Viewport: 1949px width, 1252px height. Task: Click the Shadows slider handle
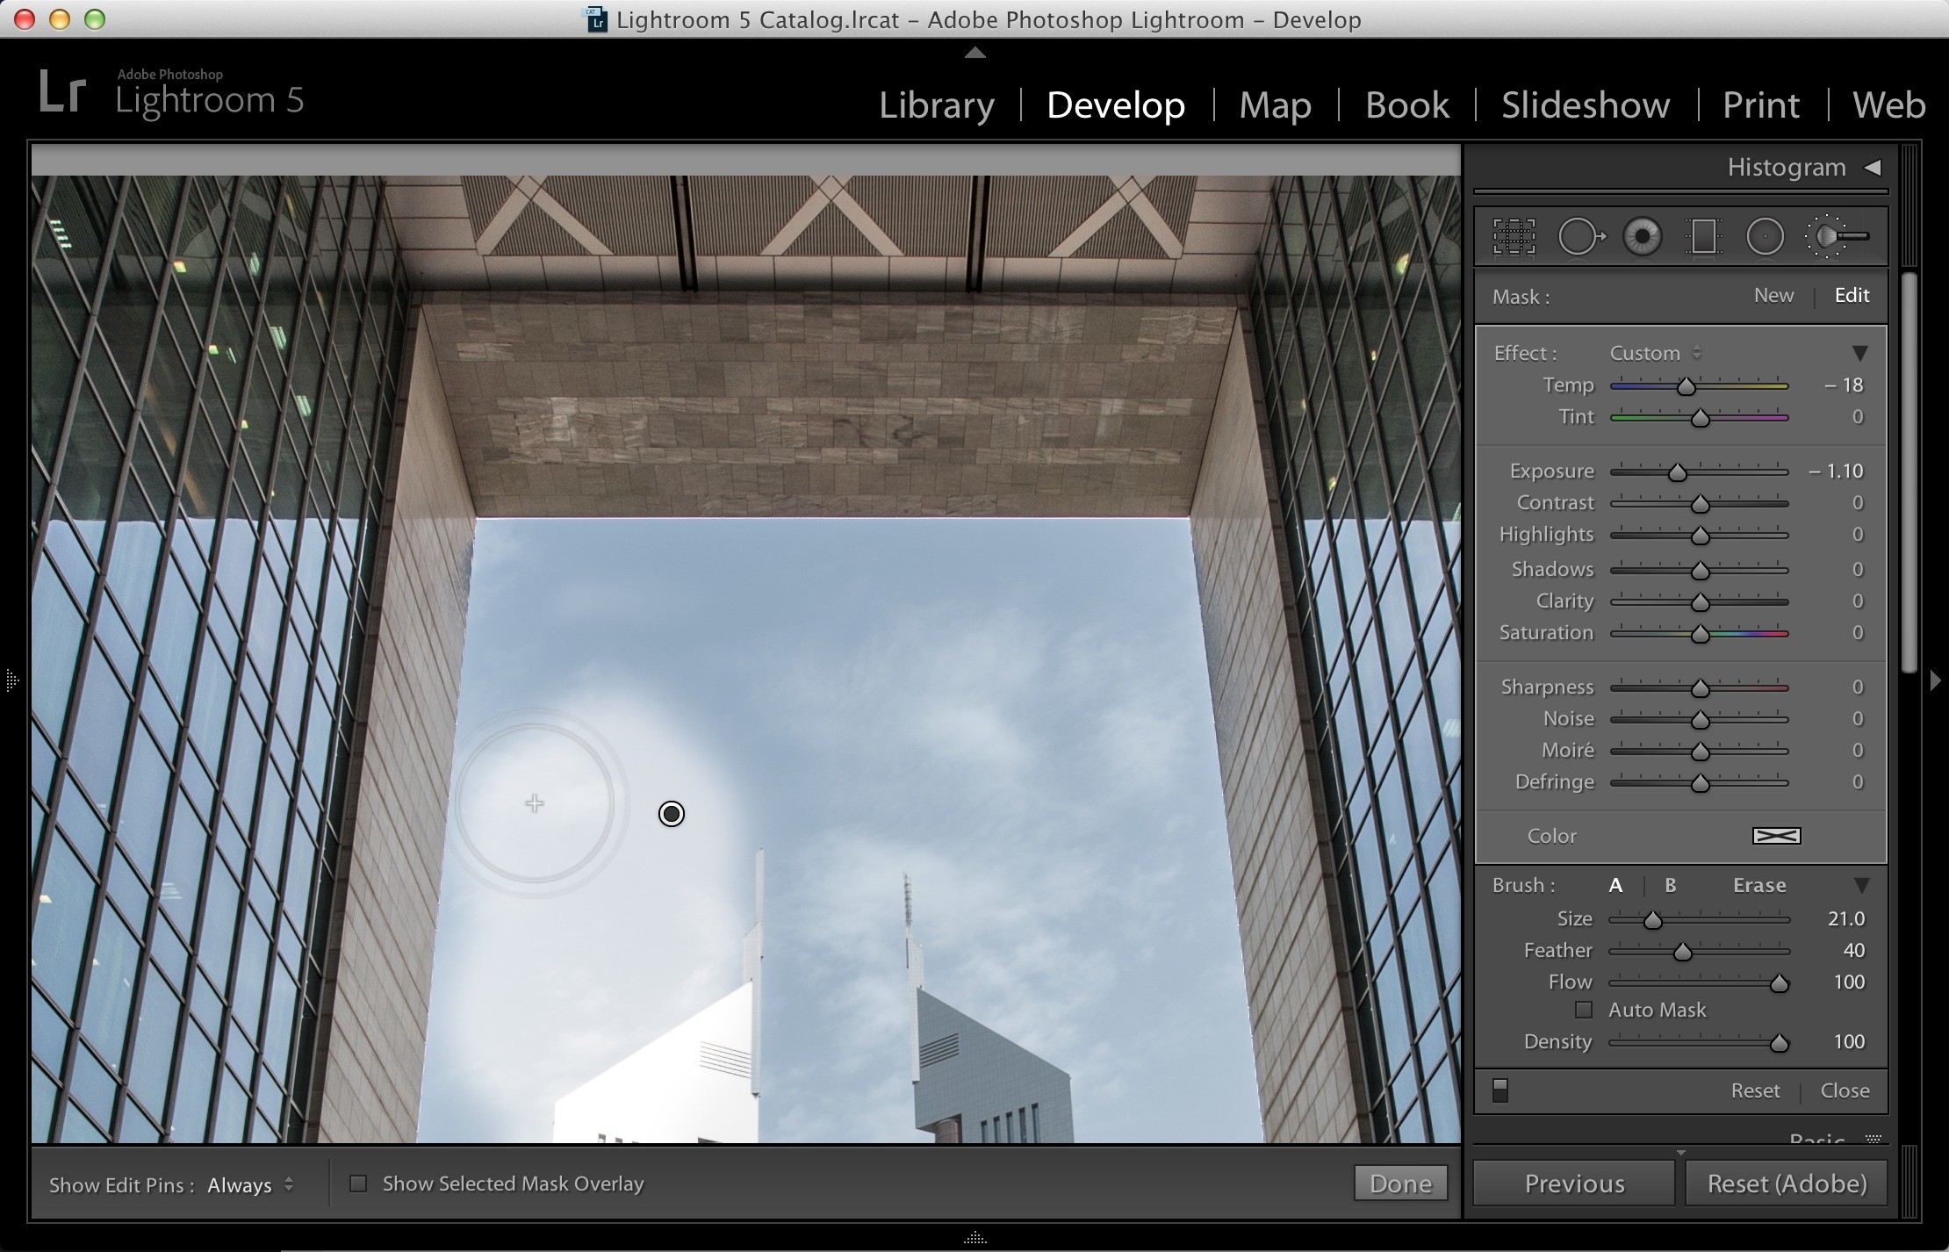point(1700,571)
